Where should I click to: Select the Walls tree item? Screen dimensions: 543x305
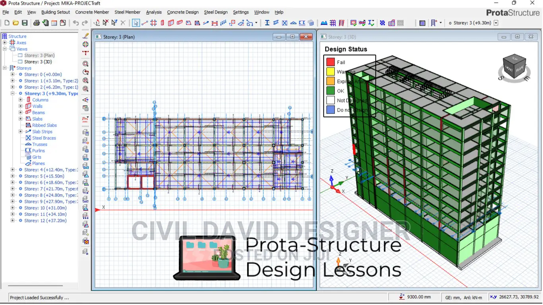(37, 106)
